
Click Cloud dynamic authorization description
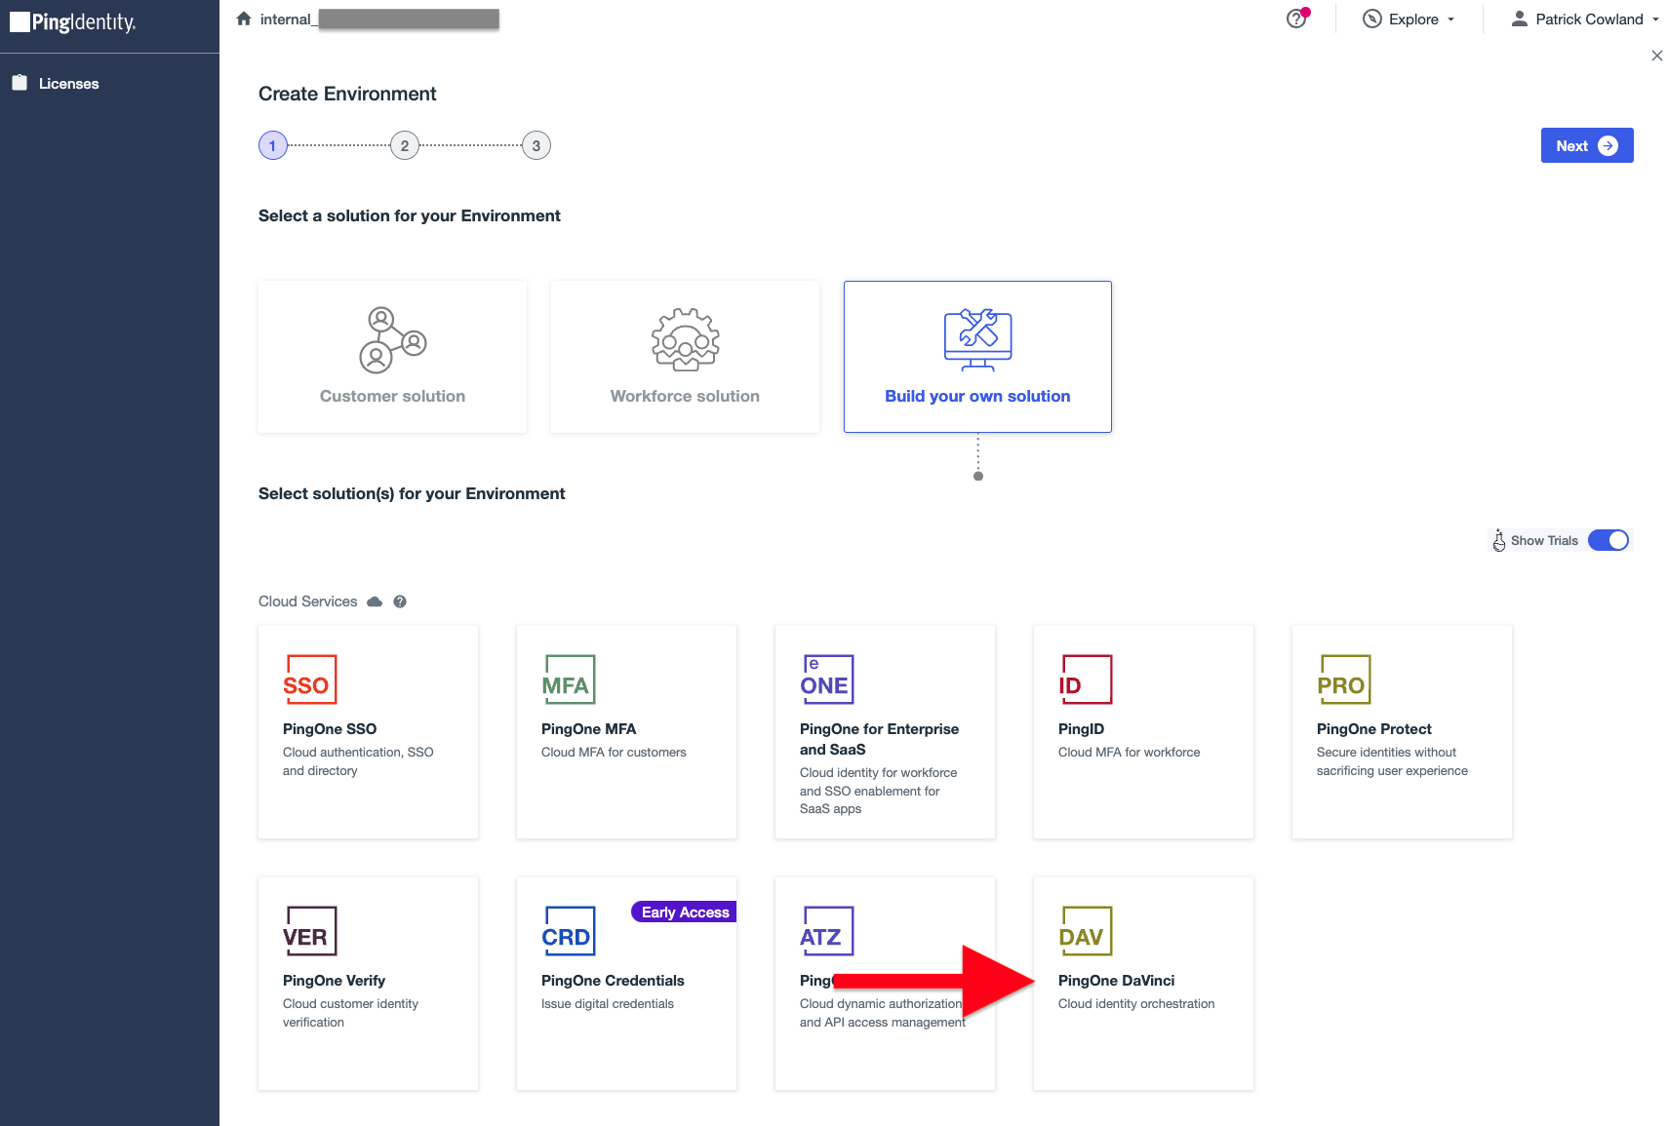pos(882,1013)
